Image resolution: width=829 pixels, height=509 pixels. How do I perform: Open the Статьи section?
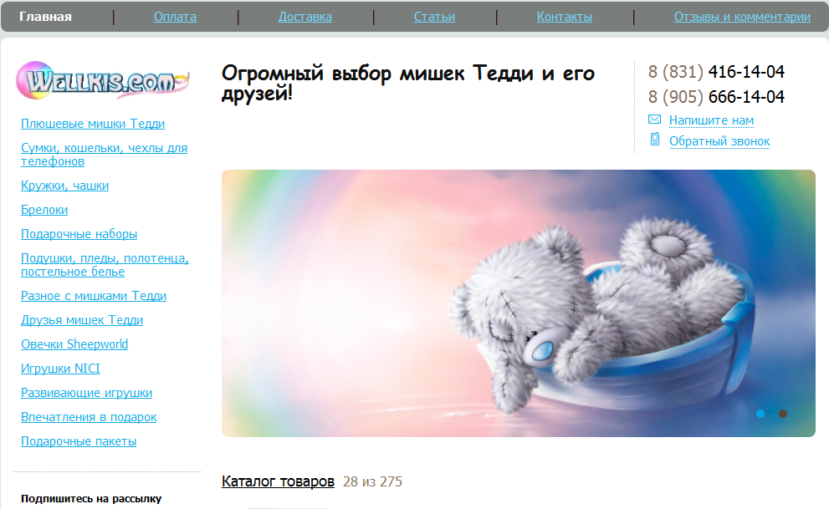[x=434, y=17]
